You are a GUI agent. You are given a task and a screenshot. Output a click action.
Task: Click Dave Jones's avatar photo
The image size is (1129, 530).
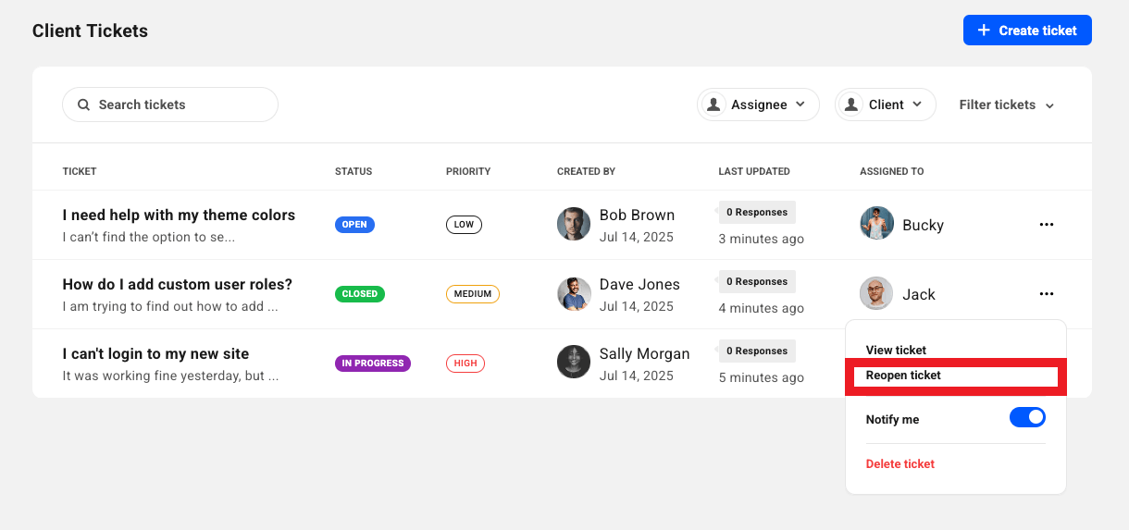[x=574, y=294]
